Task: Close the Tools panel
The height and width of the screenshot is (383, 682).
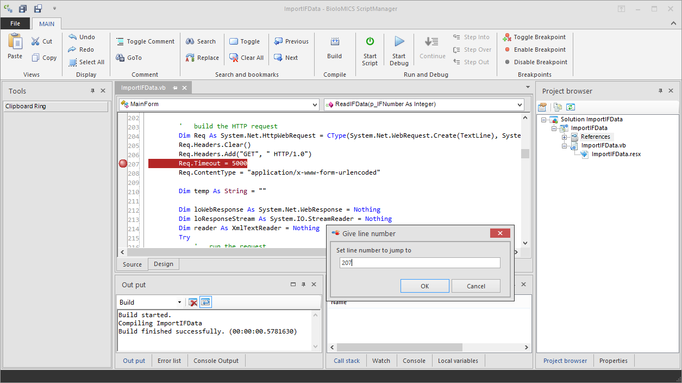Action: tap(103, 91)
